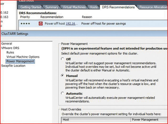Viewport: 168px width, 124px height.
Task: Enable Automatic power management radio button
Action: 62,93
